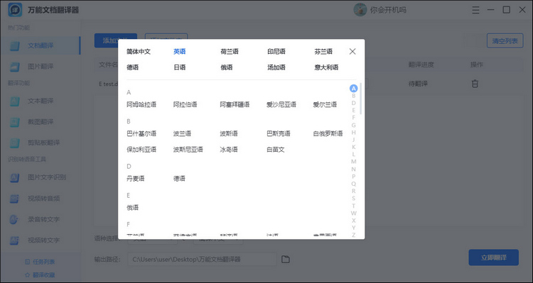This screenshot has width=533, height=283.
Task: Jump to letter Y in index
Action: click(353, 228)
